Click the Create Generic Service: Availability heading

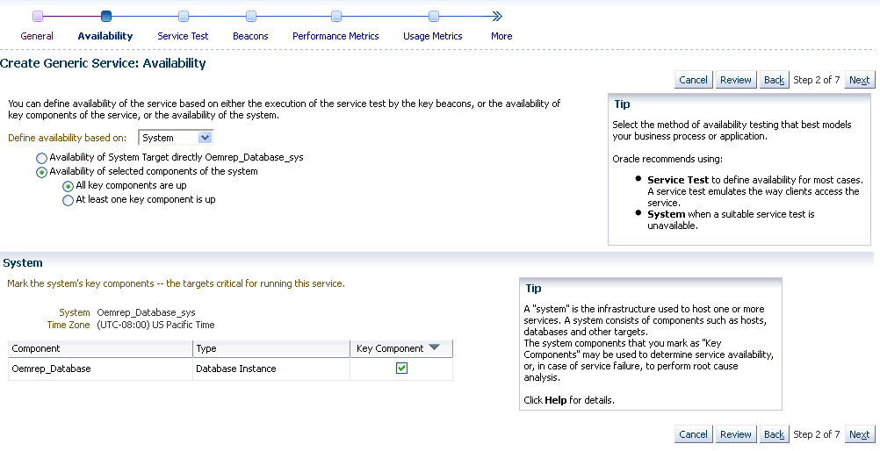coord(103,63)
